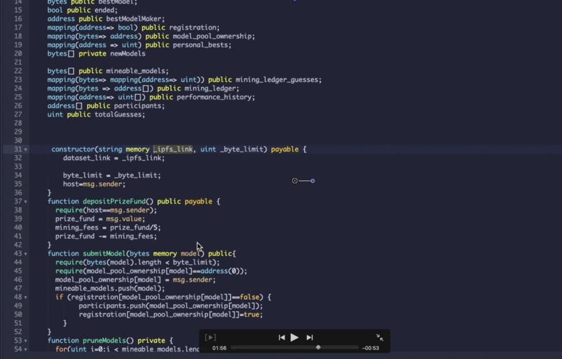Viewport: 562px width, 359px height.
Task: Click 'totalGuesses' on line 27
Action: click(x=119, y=114)
